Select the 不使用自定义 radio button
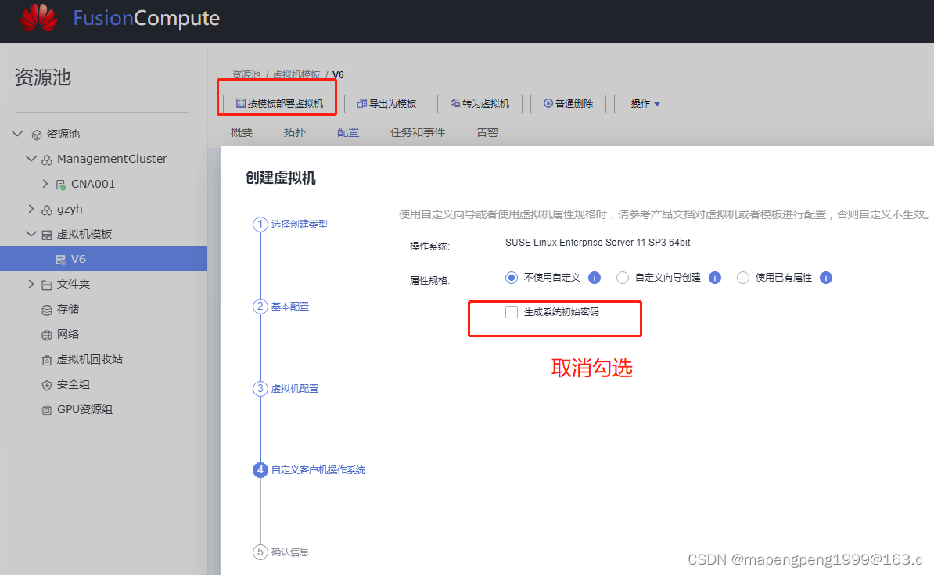Screen dimensions: 934x575 point(511,278)
